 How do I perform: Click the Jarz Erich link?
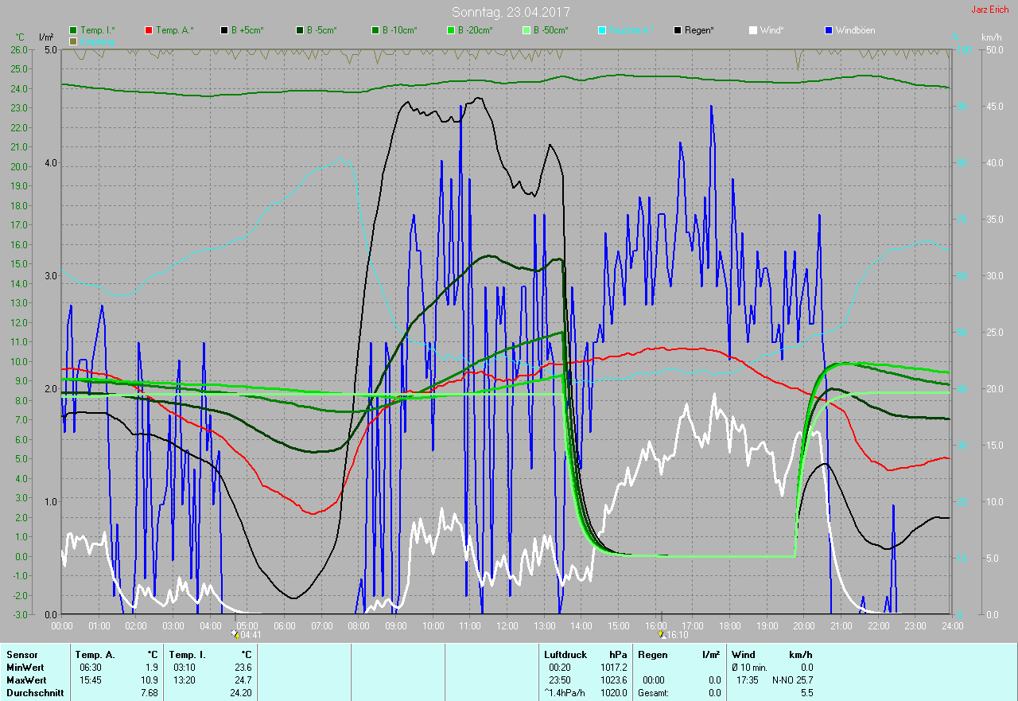coord(989,10)
